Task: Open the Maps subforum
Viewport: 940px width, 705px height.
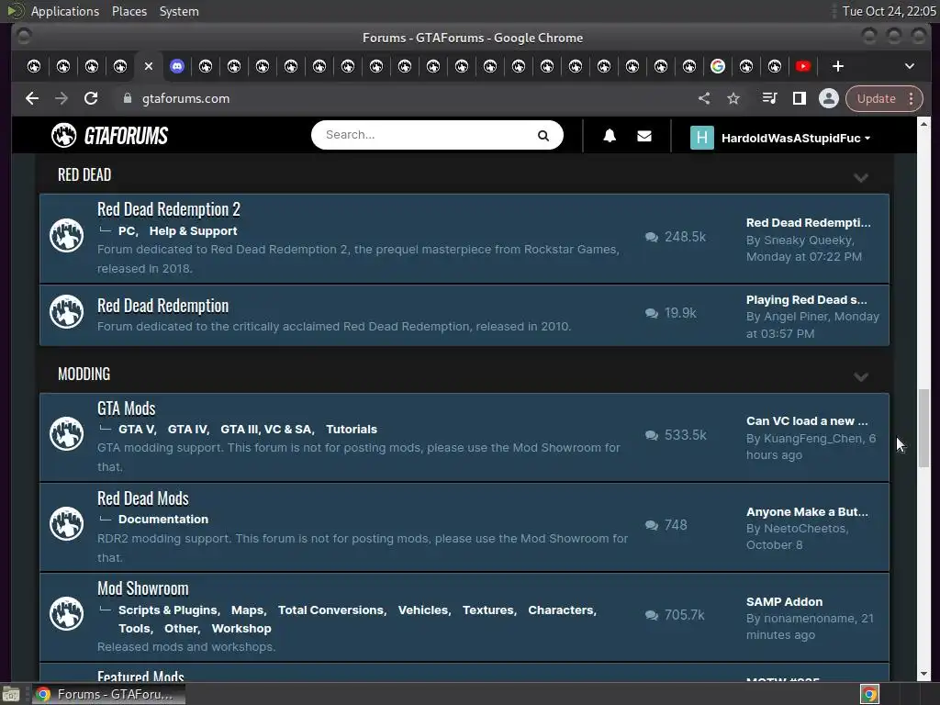Action: 248,610
